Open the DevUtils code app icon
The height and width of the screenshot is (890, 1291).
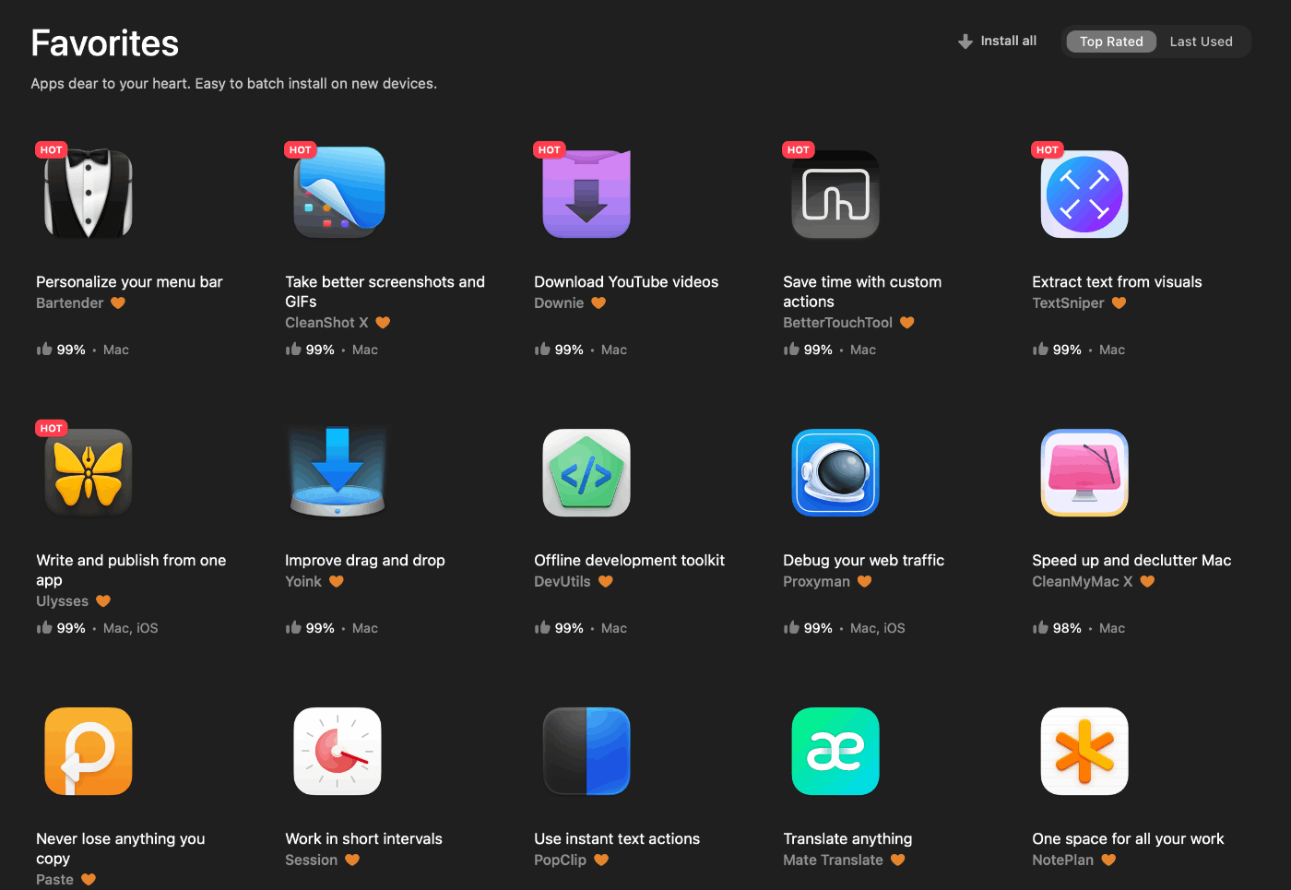tap(586, 472)
